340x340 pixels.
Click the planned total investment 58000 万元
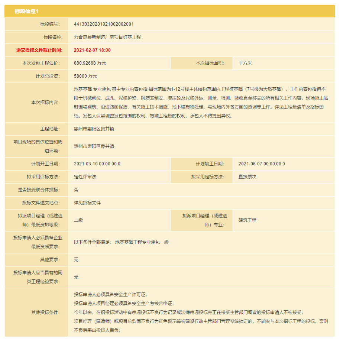85,76
